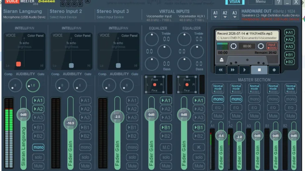This screenshot has height=171, width=305.
Task: Click the master A2 fader at -2.8
Action: point(239,137)
